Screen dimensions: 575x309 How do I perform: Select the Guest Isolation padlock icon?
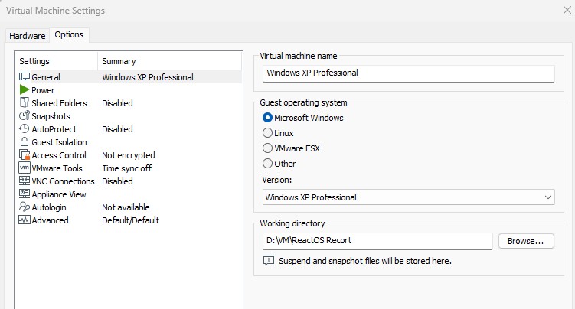(25, 141)
